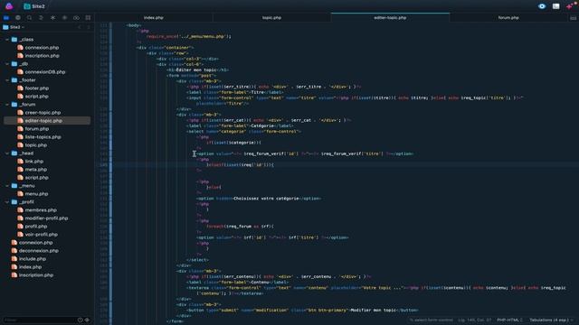The height and width of the screenshot is (325, 579).
Task: Open the linked-circles sidebar icon
Action: coord(76,18)
